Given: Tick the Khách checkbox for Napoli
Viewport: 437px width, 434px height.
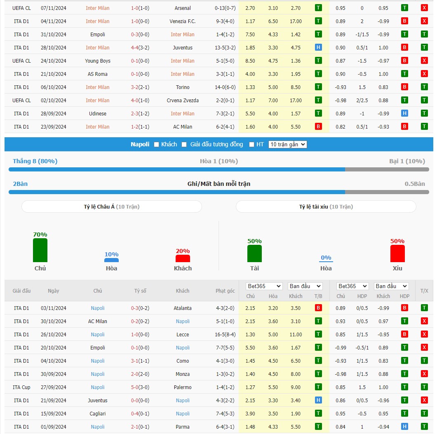Looking at the screenshot, I should (156, 144).
